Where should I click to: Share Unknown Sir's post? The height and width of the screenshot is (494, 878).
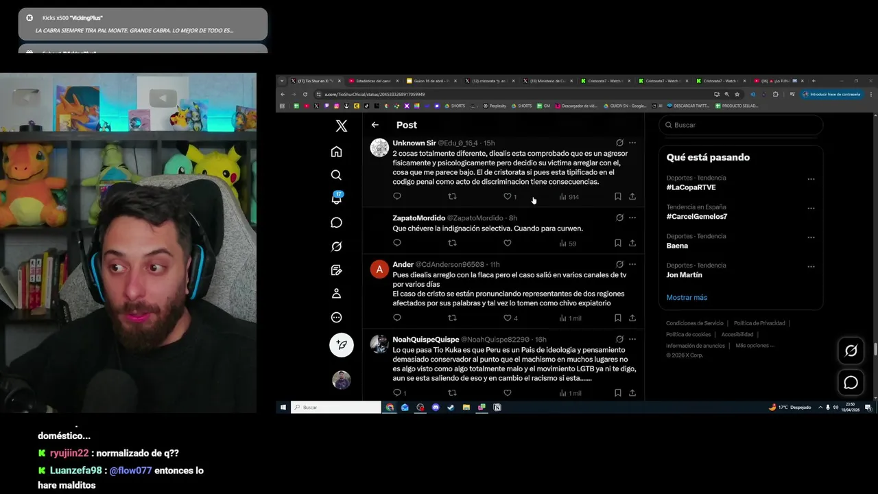(x=632, y=196)
